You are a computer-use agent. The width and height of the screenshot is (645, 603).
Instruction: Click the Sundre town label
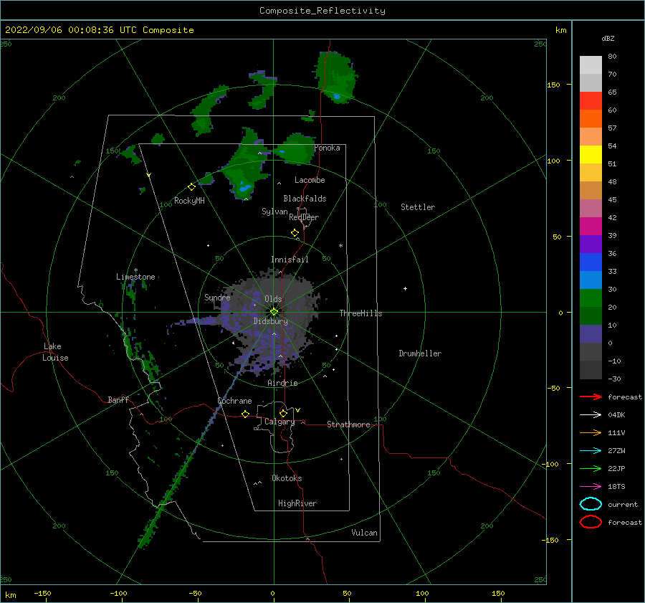coord(217,297)
